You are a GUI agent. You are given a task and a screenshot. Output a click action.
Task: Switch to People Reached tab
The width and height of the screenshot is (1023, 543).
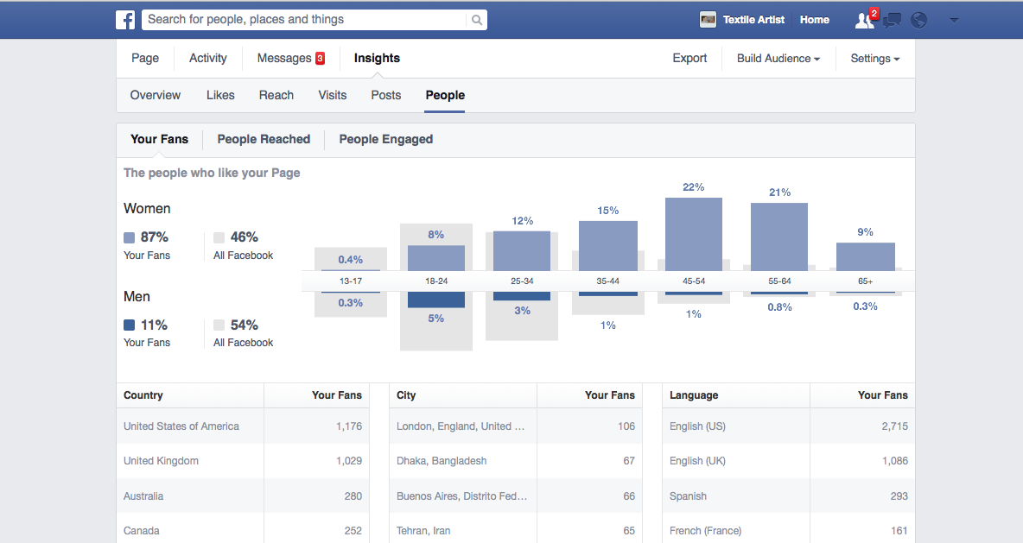(x=264, y=139)
